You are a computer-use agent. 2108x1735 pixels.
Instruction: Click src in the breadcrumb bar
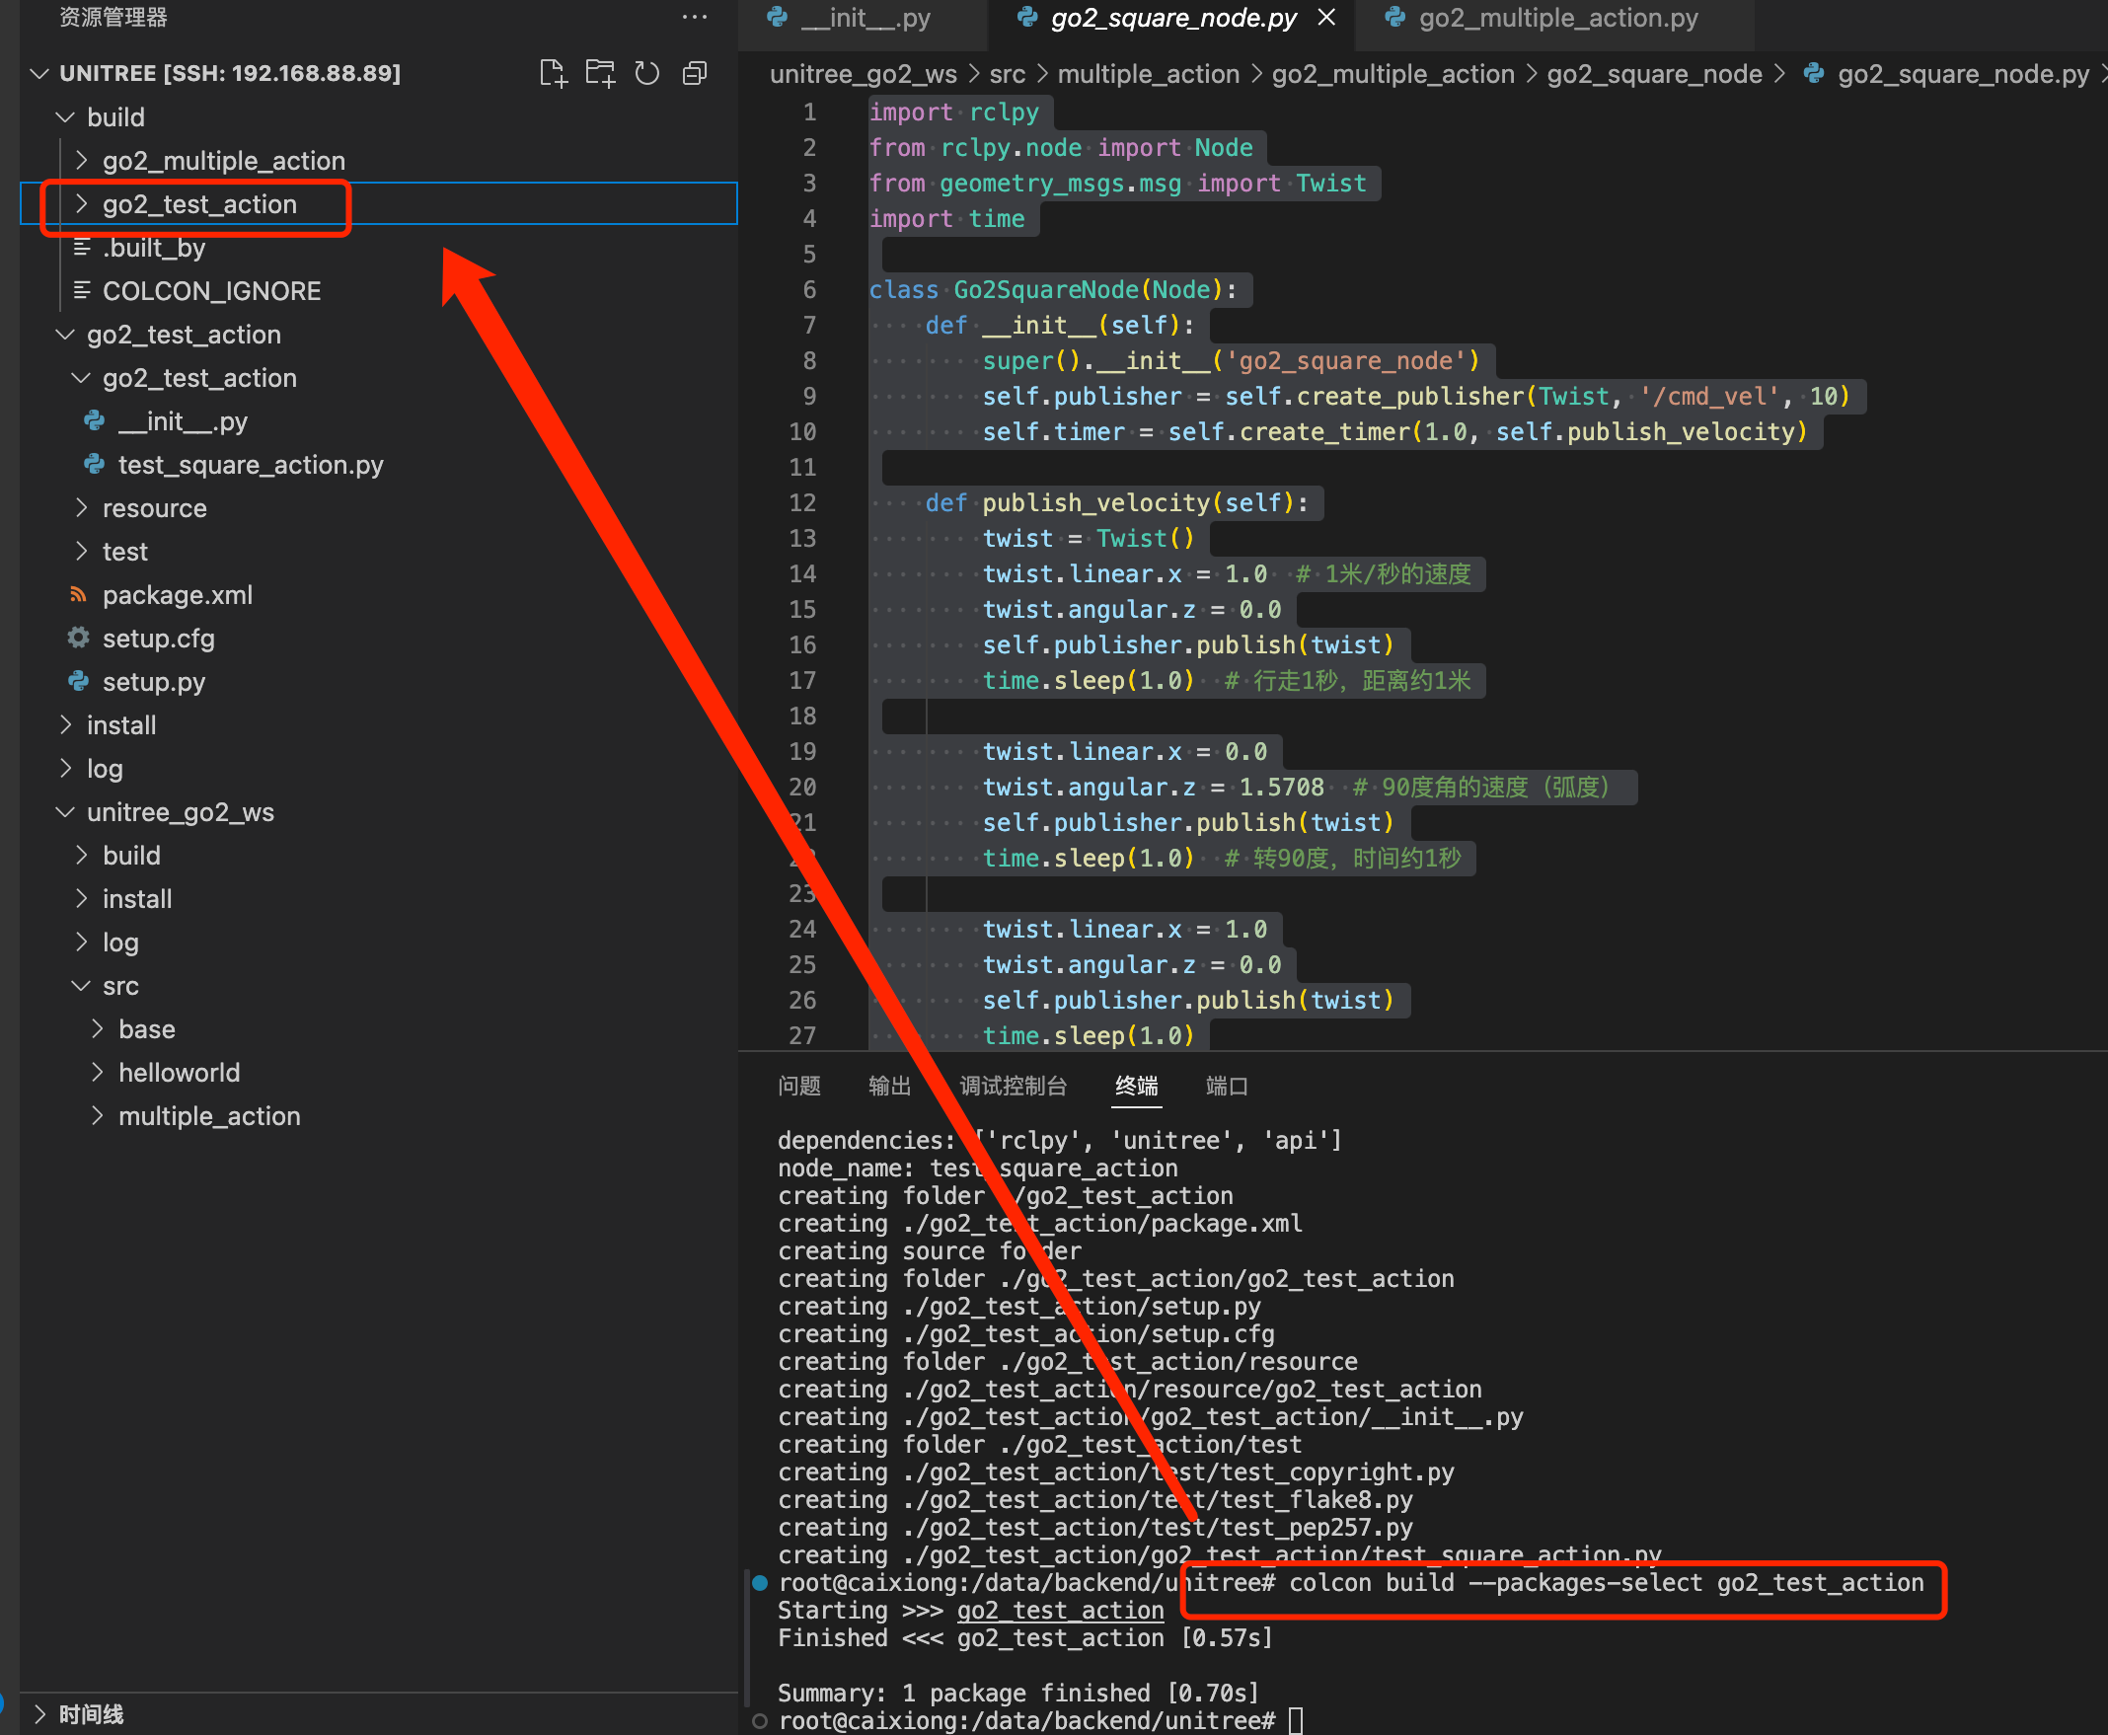(x=1007, y=74)
